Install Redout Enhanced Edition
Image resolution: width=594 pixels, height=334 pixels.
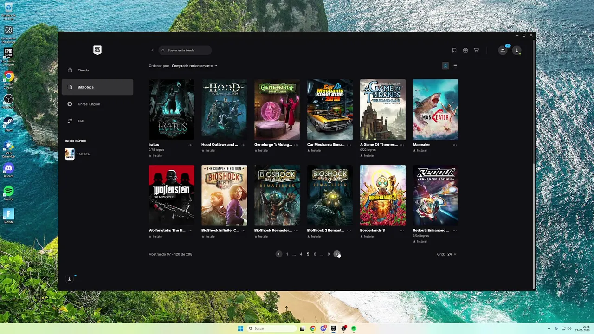[420, 241]
